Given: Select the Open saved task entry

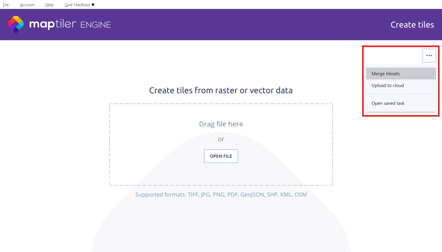Looking at the screenshot, I should (x=388, y=103).
